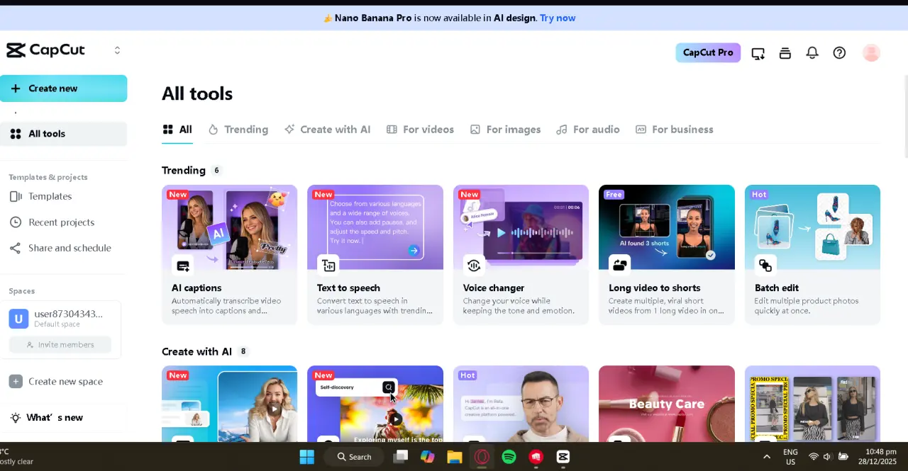
Task: Open All tools in the sidebar
Action: 63,134
